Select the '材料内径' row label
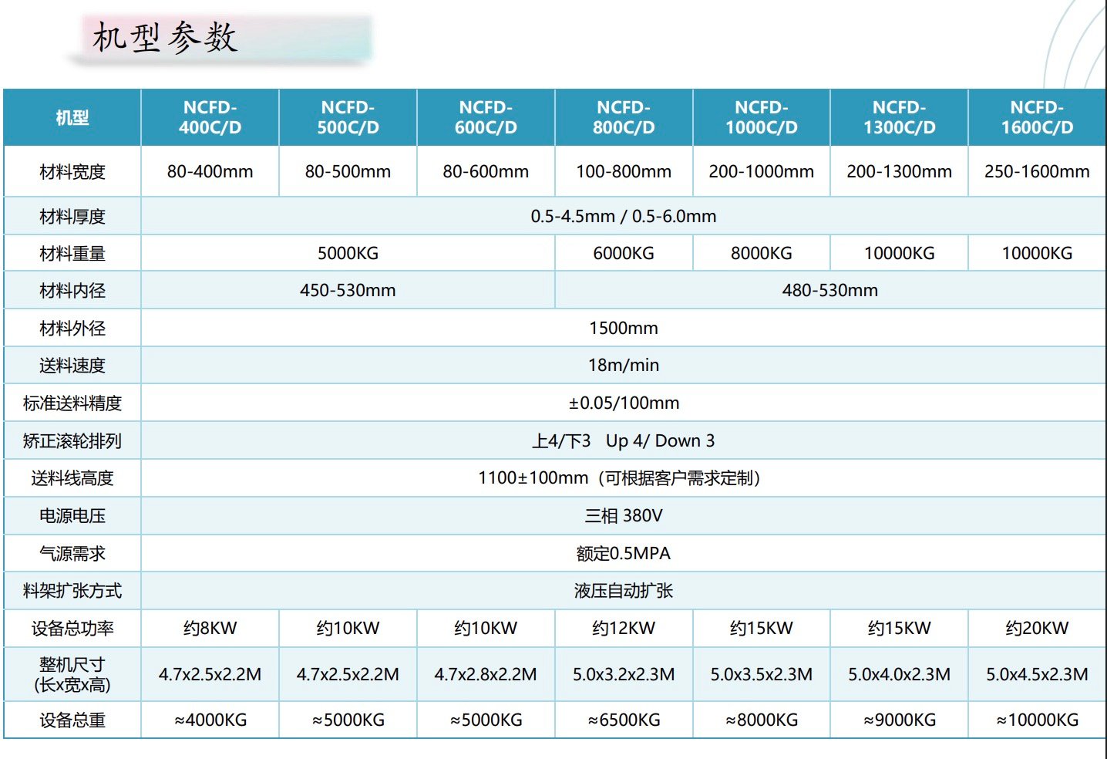 coord(72,291)
